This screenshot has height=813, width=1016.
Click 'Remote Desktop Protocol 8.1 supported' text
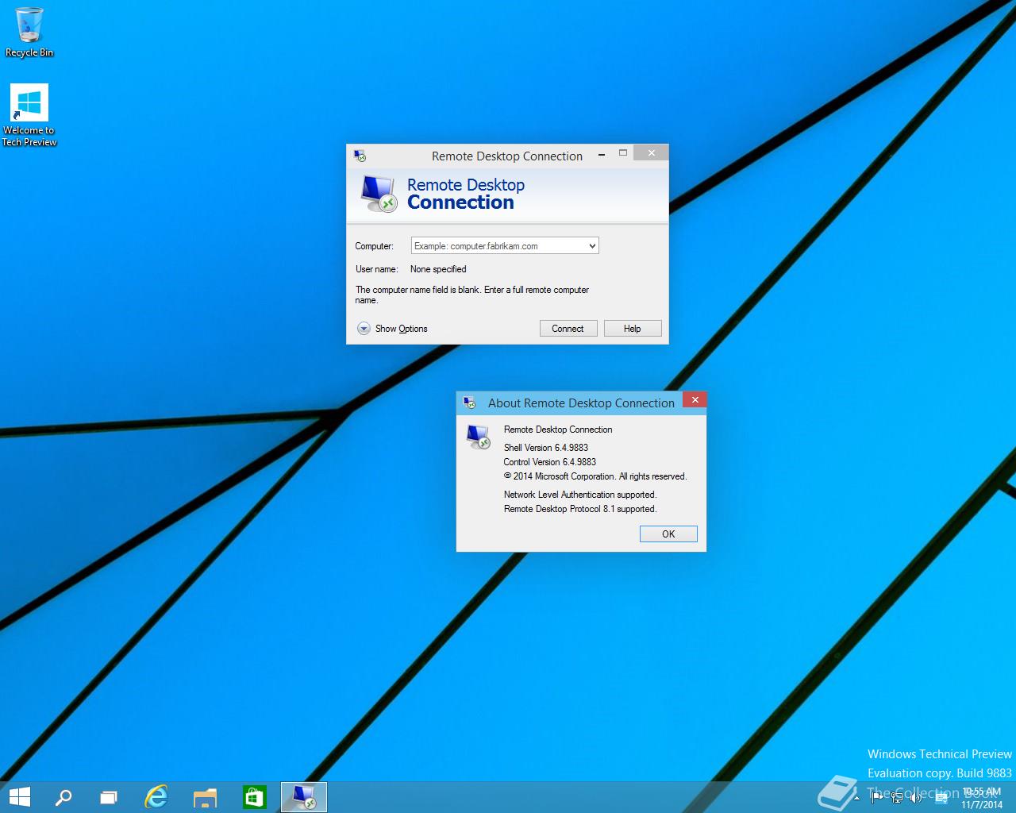click(x=580, y=509)
